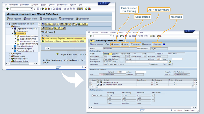Open the Terminkalender calendar
The width and height of the screenshot is (204, 114).
66,19
